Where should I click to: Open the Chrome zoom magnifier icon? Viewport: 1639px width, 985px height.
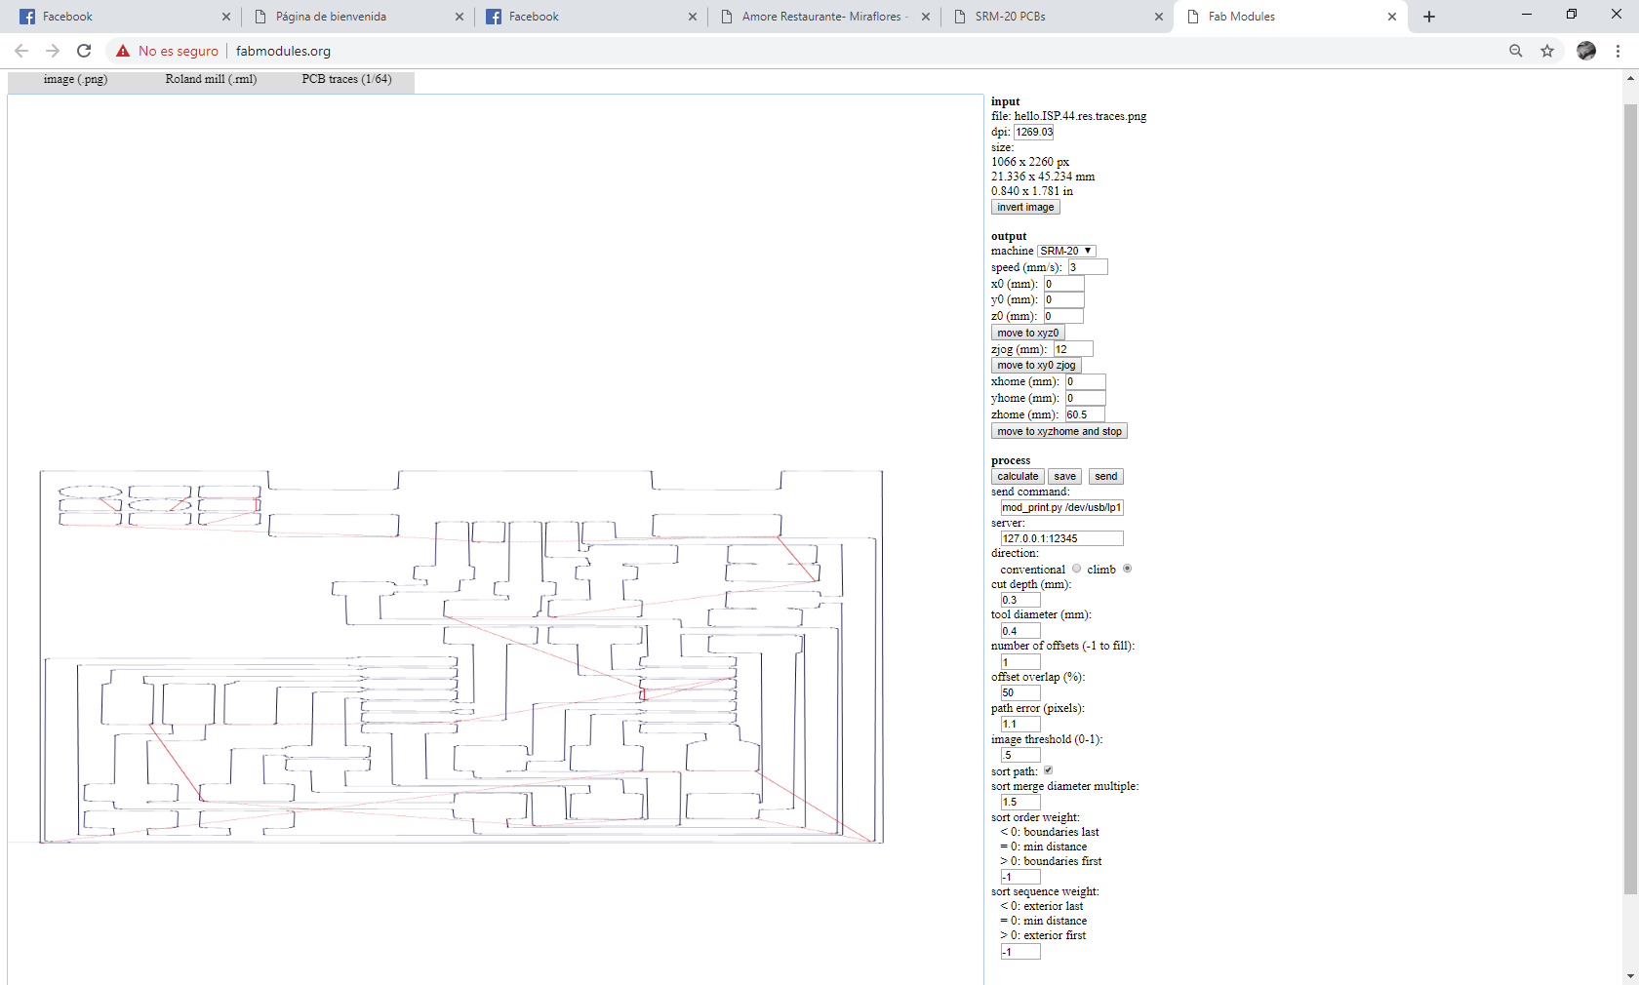[1516, 51]
